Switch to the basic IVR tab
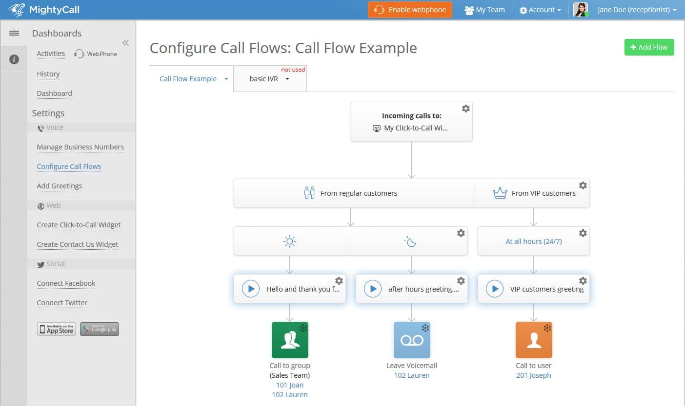Viewport: 685px width, 406px height. click(x=263, y=79)
